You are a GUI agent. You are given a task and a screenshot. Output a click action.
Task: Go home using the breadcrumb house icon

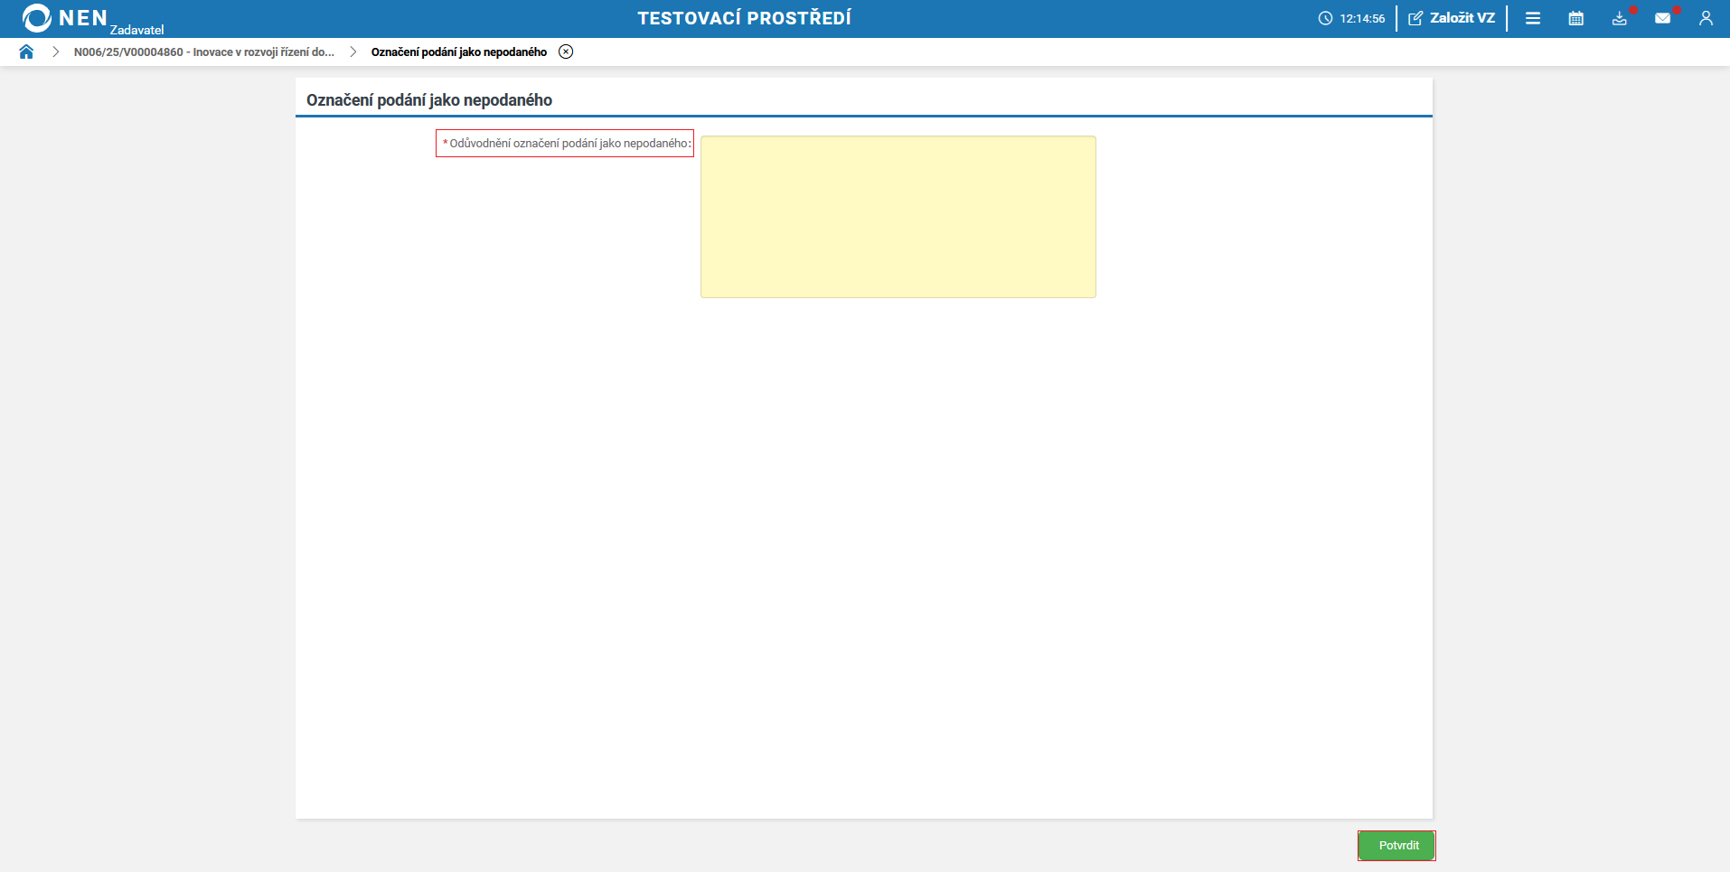pyautogui.click(x=26, y=52)
